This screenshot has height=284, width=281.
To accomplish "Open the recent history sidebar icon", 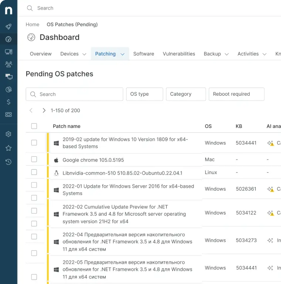I will pyautogui.click(x=9, y=162).
